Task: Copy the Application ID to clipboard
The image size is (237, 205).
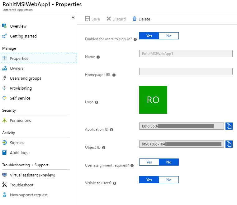Action: tap(229, 126)
